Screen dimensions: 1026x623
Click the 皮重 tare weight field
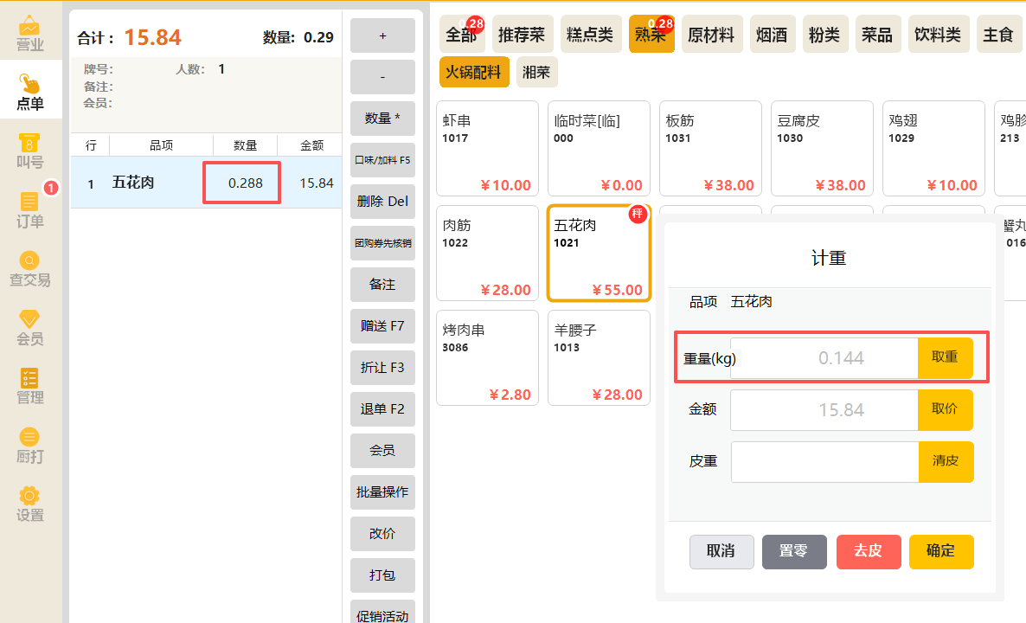pyautogui.click(x=825, y=462)
